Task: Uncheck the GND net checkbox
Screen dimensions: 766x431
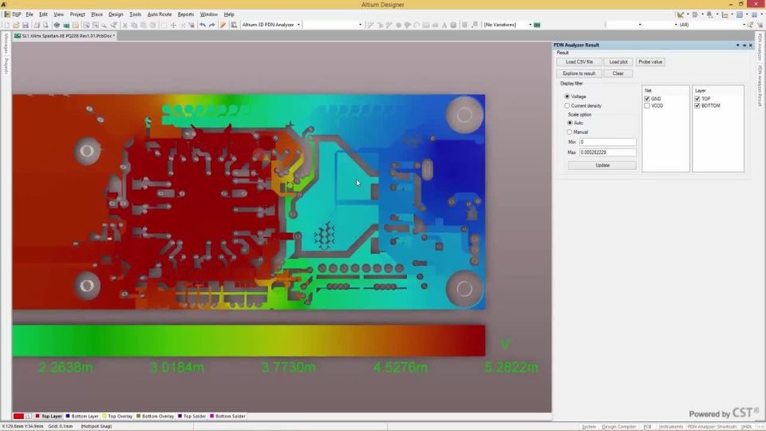Action: [647, 99]
